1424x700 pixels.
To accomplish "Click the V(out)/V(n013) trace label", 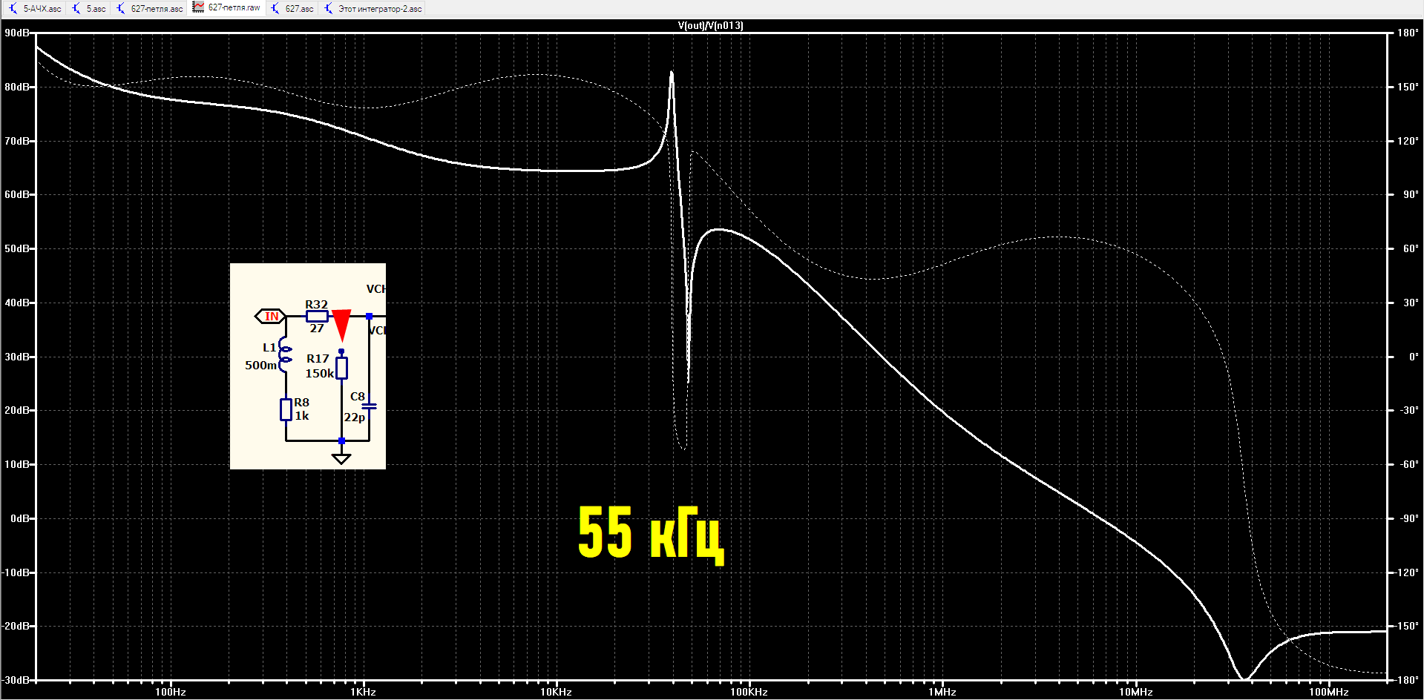I will (x=710, y=25).
